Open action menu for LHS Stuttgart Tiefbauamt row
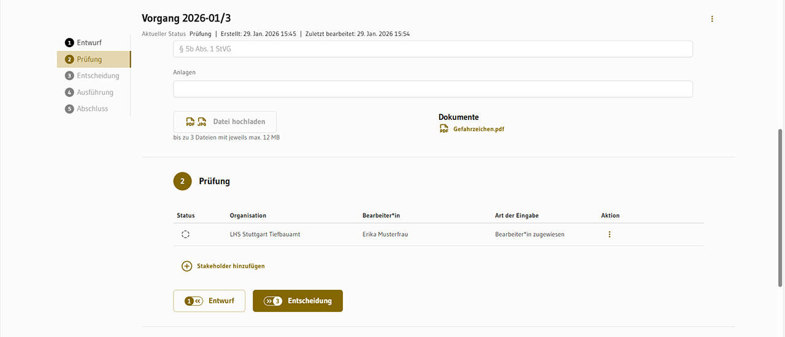Image resolution: width=785 pixels, height=337 pixels. [x=609, y=234]
